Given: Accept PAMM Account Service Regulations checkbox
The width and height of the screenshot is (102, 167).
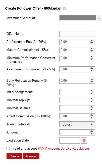Looking at the screenshot, I should point(8,149).
